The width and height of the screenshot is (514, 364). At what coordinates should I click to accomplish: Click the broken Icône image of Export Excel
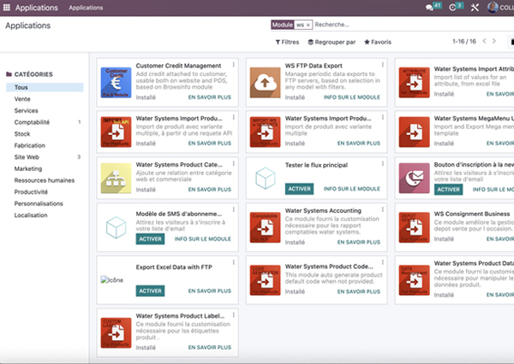[x=112, y=280]
